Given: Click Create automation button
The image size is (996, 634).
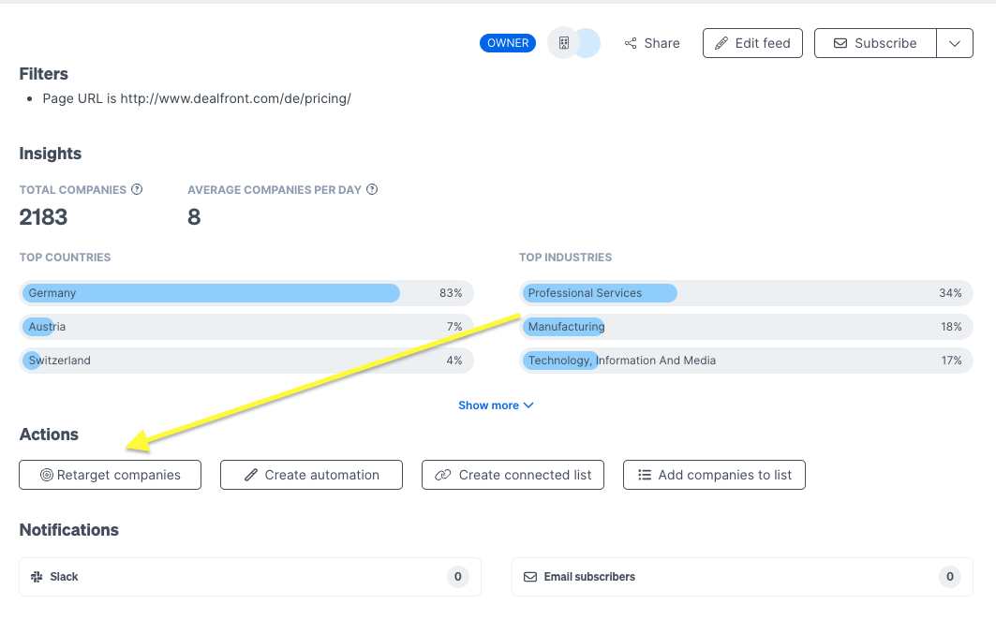Looking at the screenshot, I should (311, 475).
